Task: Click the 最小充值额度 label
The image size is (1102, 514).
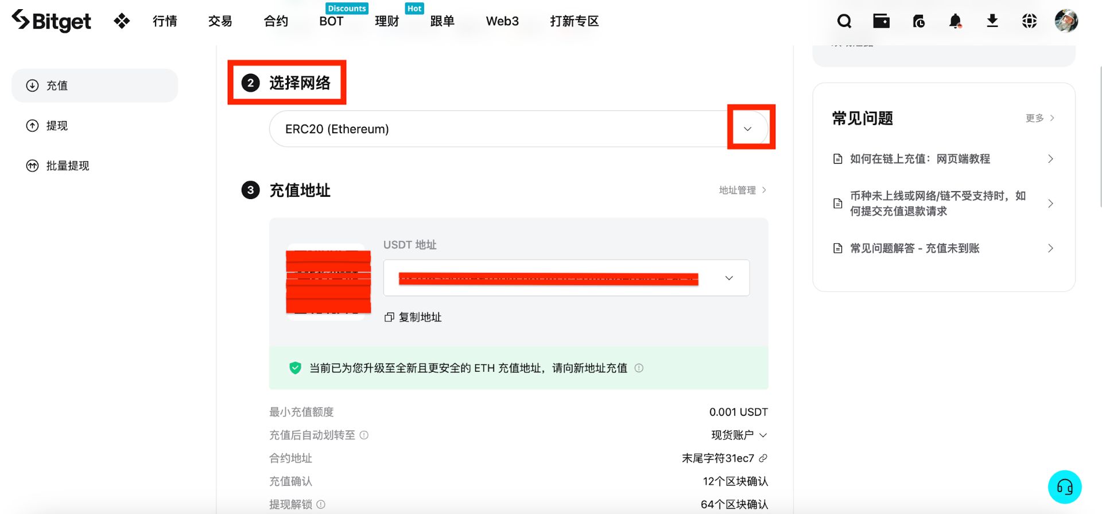Action: click(301, 412)
